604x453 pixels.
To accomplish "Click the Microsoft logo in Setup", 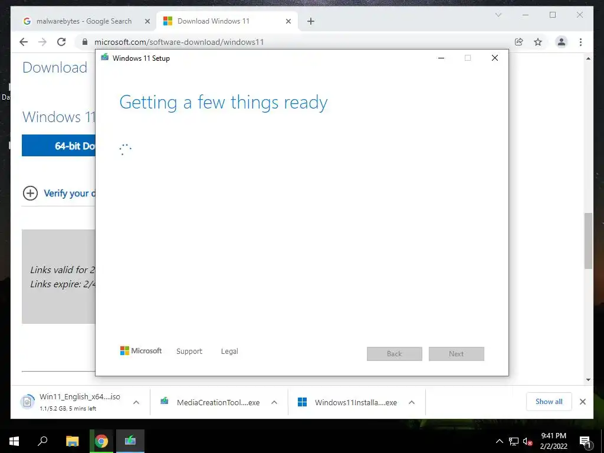I will click(x=141, y=351).
